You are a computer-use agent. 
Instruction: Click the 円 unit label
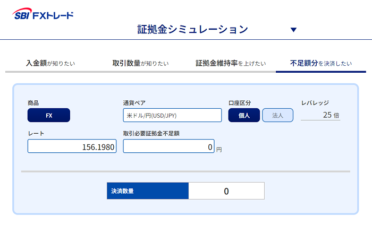tap(219, 150)
